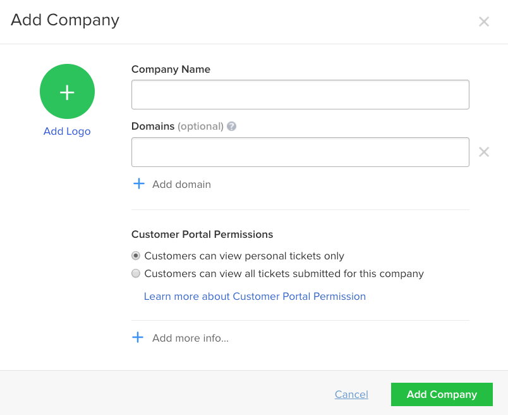Click the Company Name field label
The height and width of the screenshot is (415, 508).
pyautogui.click(x=171, y=70)
